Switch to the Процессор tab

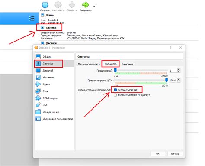pyautogui.click(x=110, y=64)
